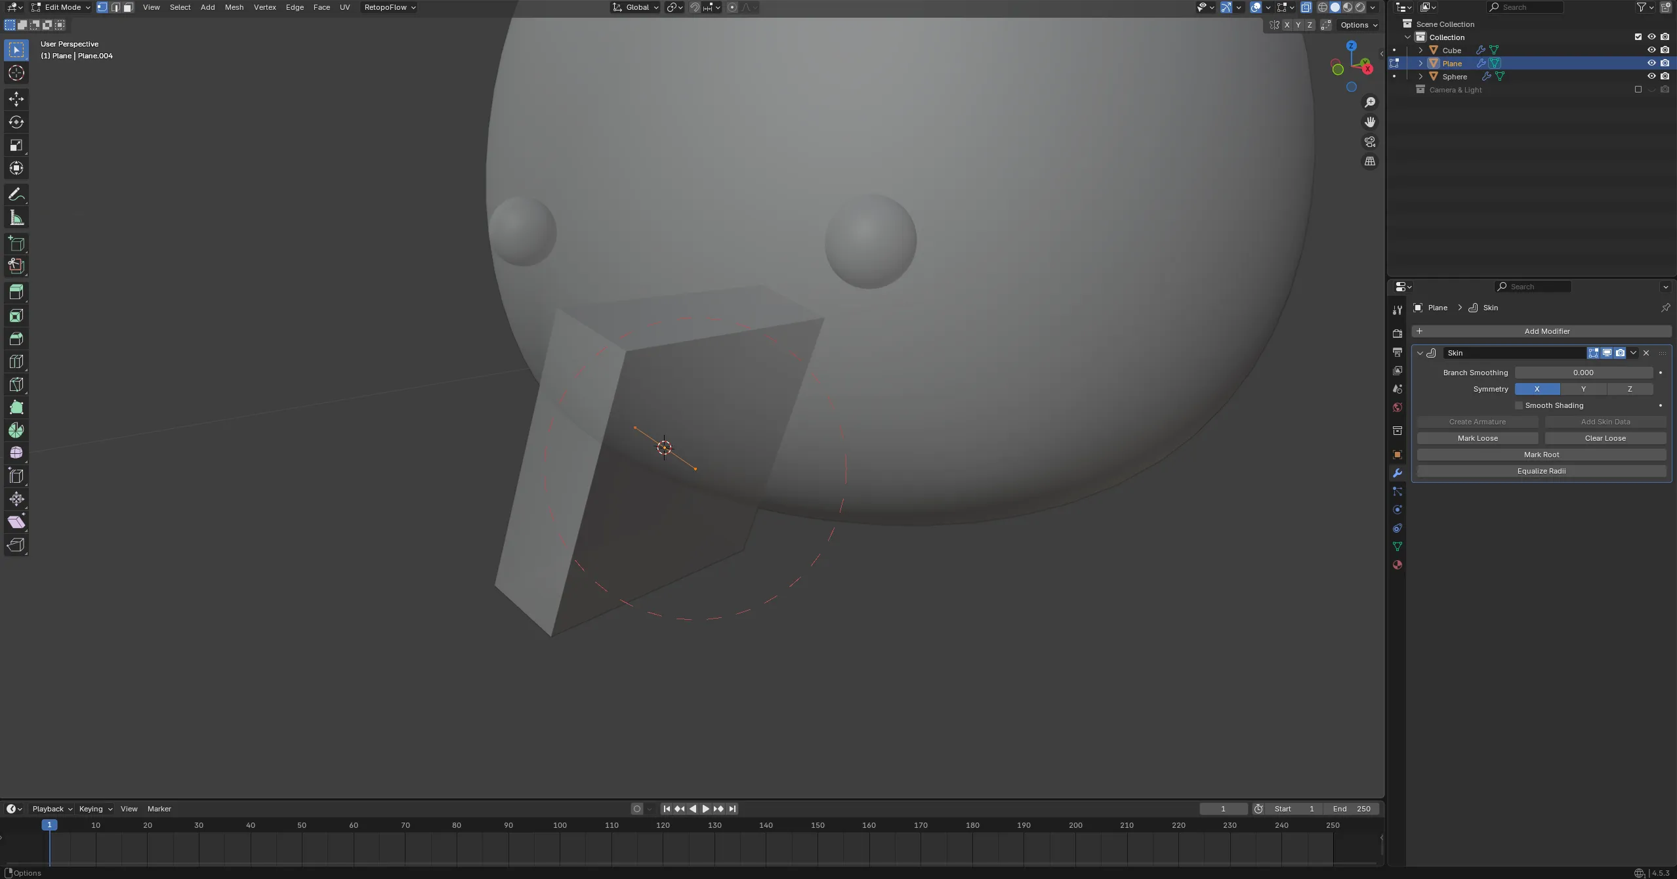Choose the Knife tool
1677x879 pixels.
(16, 384)
